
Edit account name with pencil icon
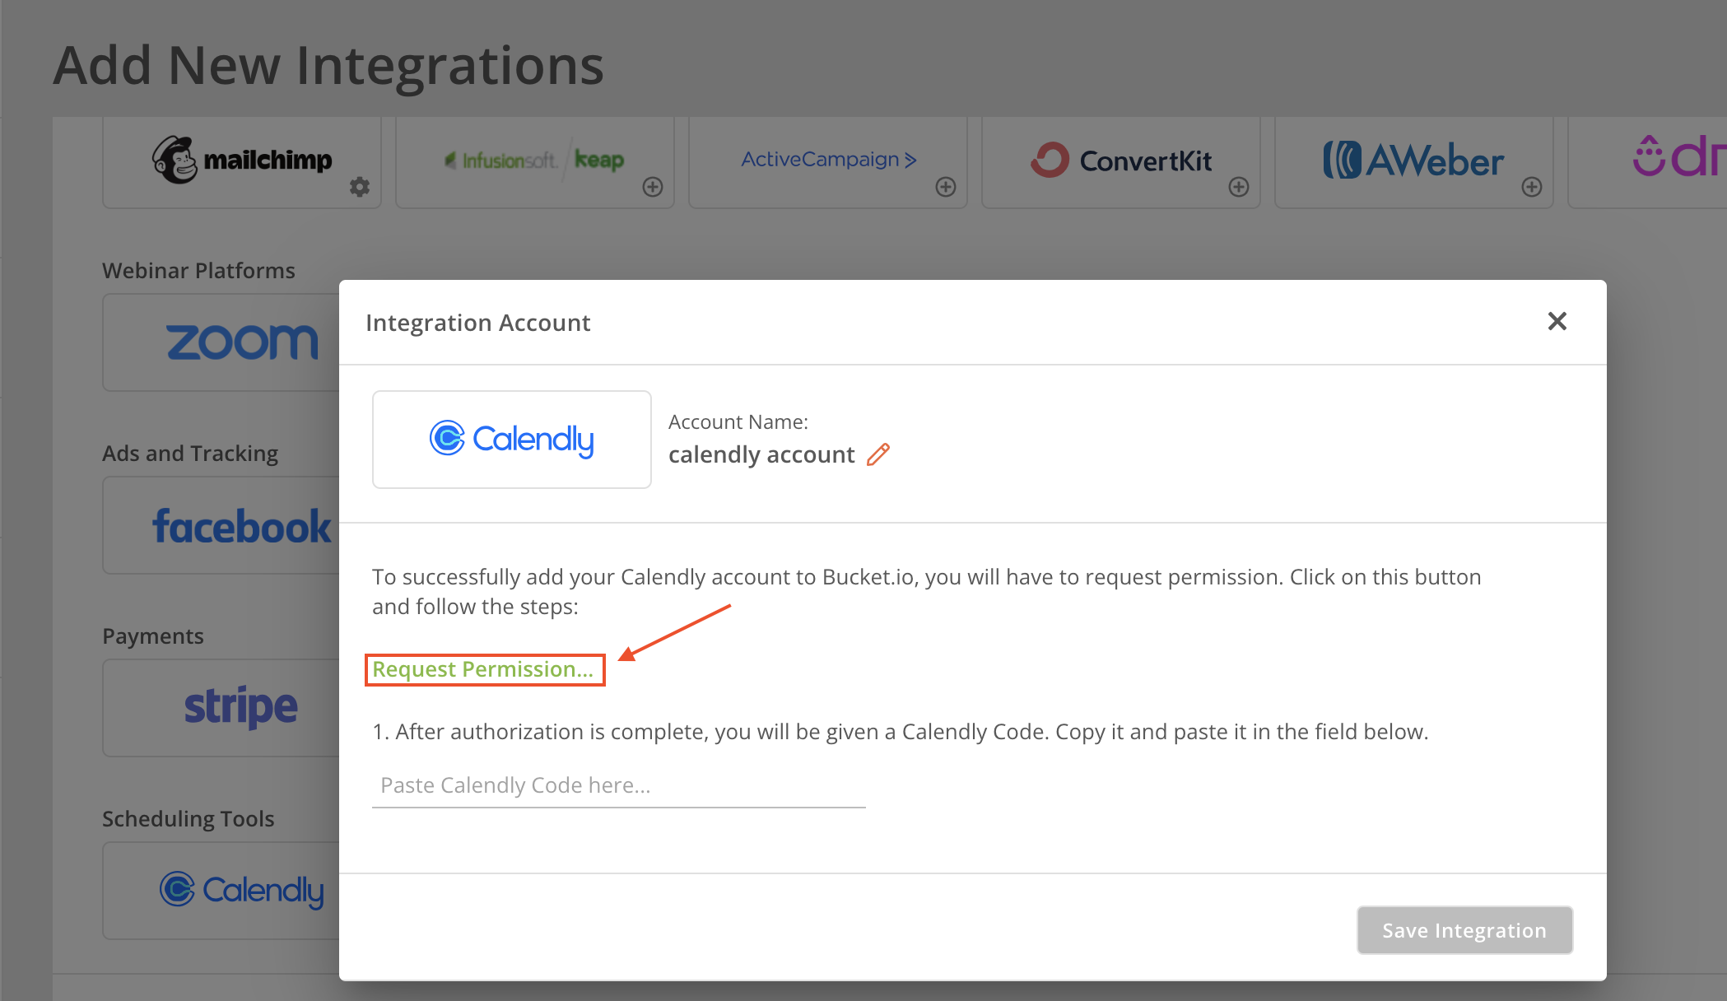(x=878, y=454)
